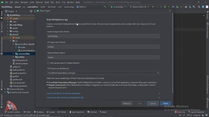Viewport: 209px width, 117px height.
Task: Open the Device File Explorer side tab
Action: [x=208, y=85]
